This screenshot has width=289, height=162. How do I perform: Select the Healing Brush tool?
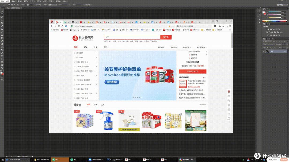click(x=2, y=29)
